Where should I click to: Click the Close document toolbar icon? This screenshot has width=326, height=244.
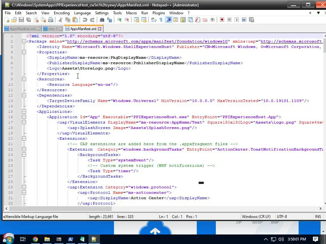click(36, 20)
